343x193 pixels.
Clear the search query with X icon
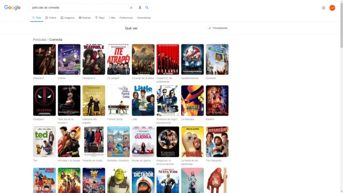131,8
